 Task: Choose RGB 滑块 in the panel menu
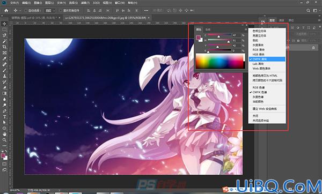267,50
